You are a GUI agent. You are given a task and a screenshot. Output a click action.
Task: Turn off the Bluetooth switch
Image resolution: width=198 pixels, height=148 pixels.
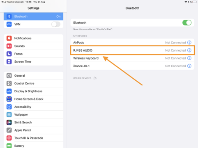click(187, 23)
